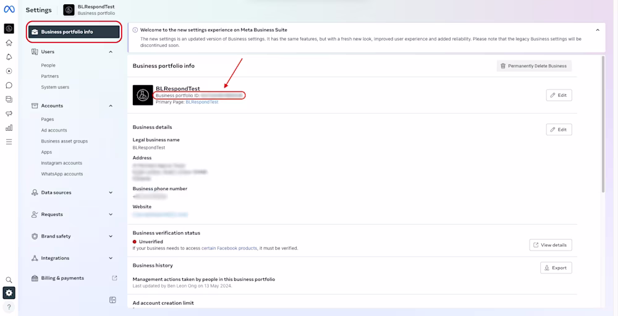Viewport: 618px width, 316px height.
Task: Select Business portfolio info menu item
Action: [74, 31]
